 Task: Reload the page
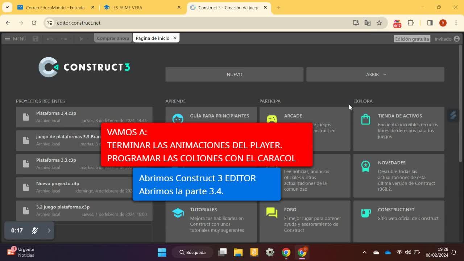tap(34, 23)
